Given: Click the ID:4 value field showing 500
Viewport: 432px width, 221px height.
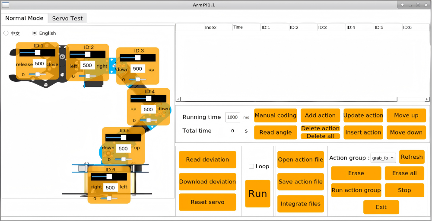Looking at the screenshot, I should click(148, 109).
